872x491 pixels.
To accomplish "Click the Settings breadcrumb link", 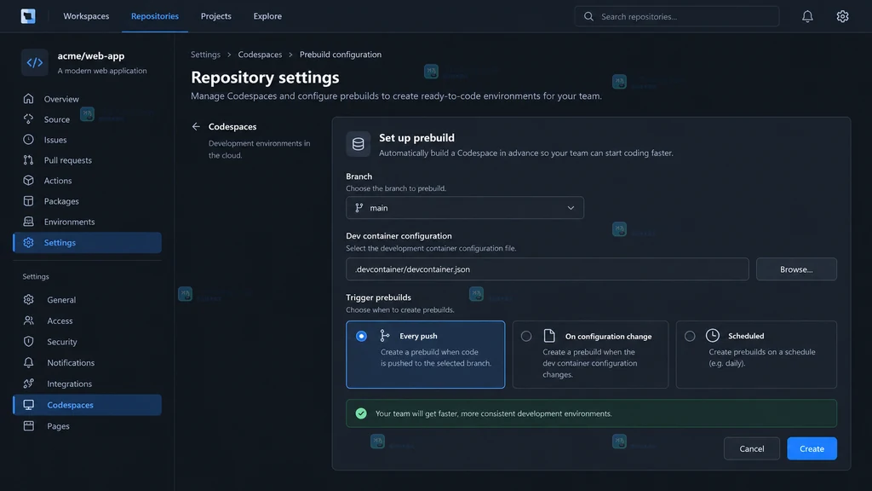I will (x=206, y=55).
